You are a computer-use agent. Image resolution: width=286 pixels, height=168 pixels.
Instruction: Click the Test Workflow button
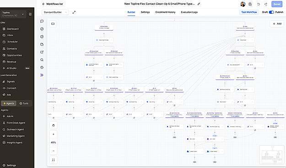click(249, 12)
